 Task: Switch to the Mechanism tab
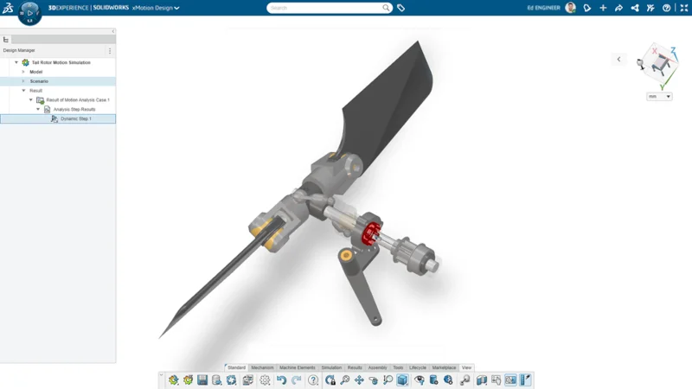point(262,367)
